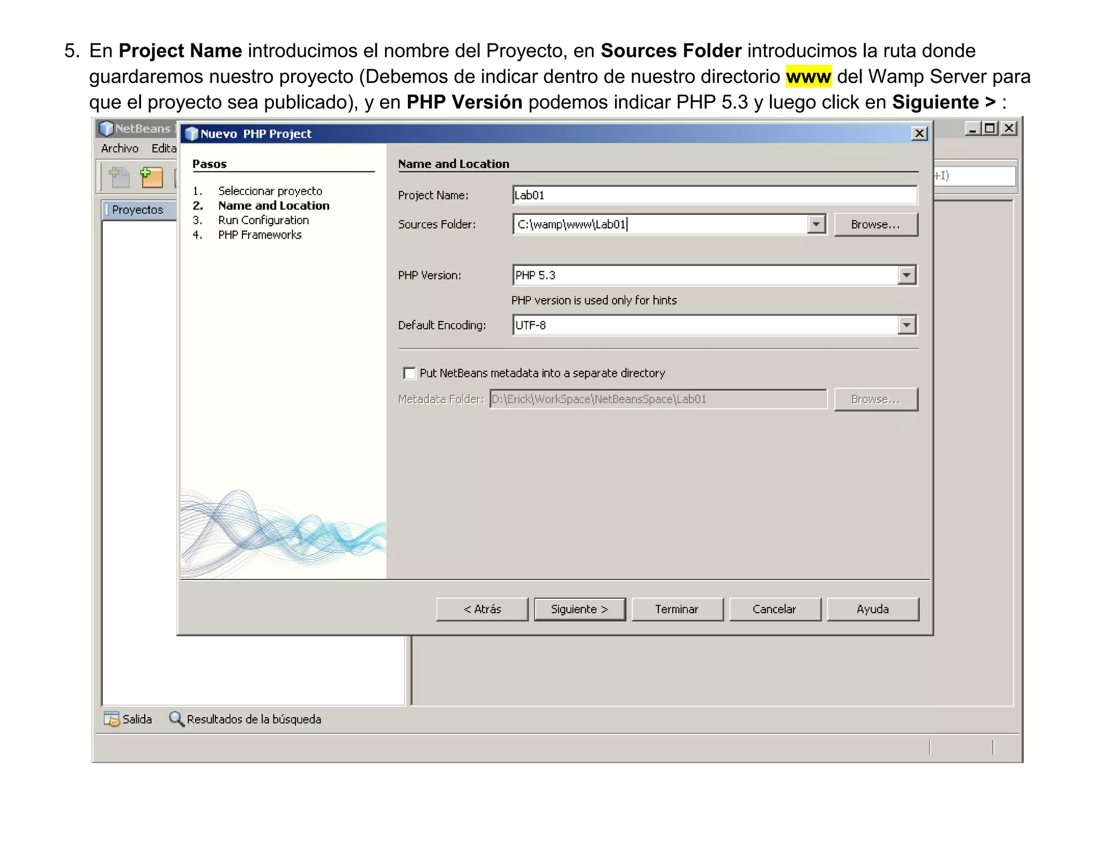Close the Nuevo PHP Project dialog
Viewport: 1098px width, 848px height.
click(x=919, y=133)
